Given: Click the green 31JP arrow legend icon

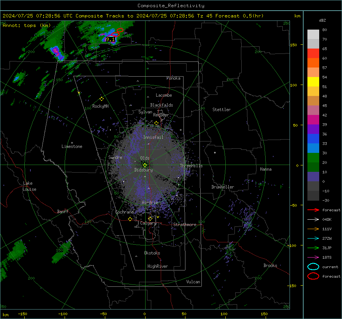Looking at the screenshot, I should (x=313, y=248).
